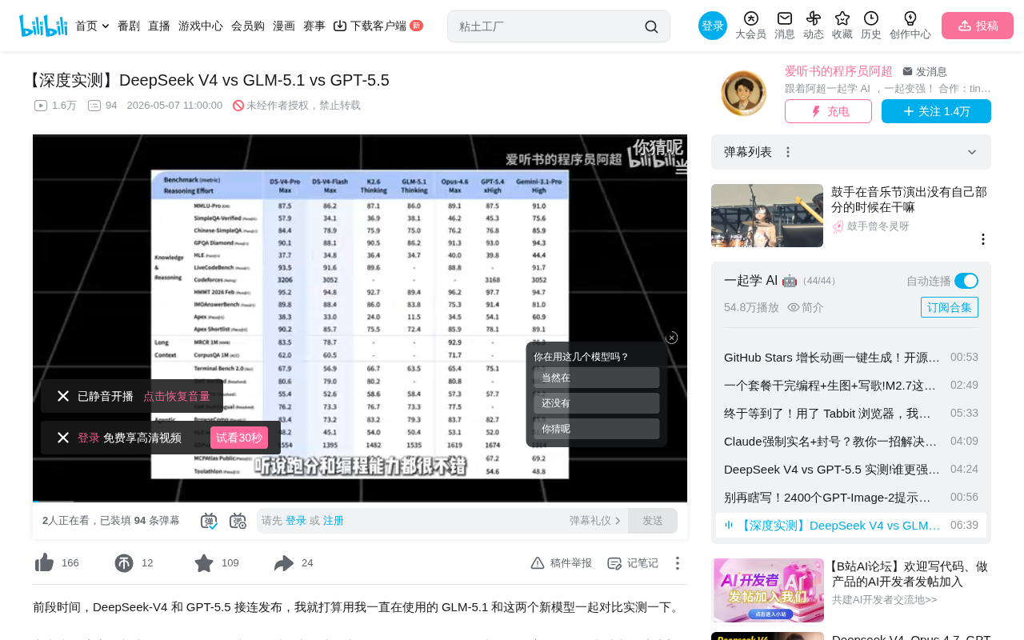The height and width of the screenshot is (640, 1024).
Task: Click the 试看30秒 preview button
Action: click(x=239, y=438)
